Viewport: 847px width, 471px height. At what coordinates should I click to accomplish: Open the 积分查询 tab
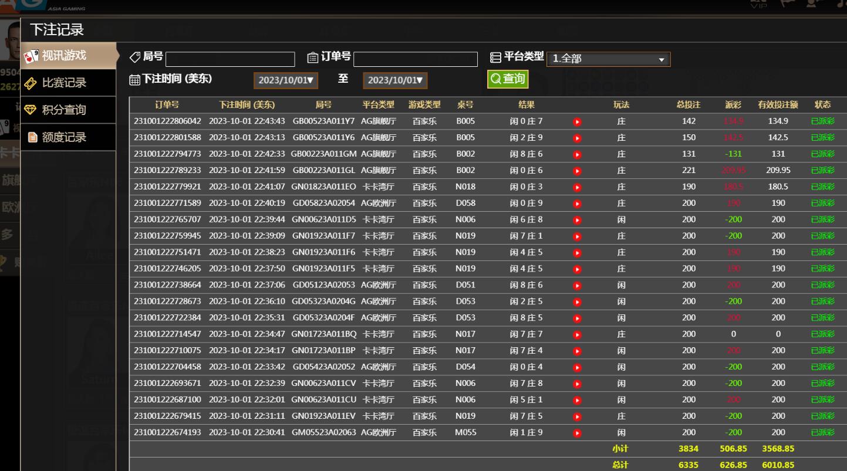(x=68, y=110)
